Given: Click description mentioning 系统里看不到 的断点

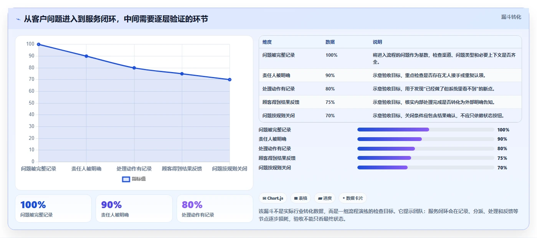Looking at the screenshot, I should (434, 89).
